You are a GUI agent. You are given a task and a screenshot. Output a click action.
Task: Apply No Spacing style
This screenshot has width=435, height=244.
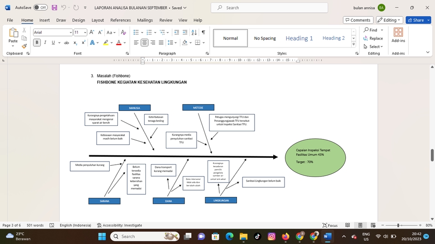265,38
